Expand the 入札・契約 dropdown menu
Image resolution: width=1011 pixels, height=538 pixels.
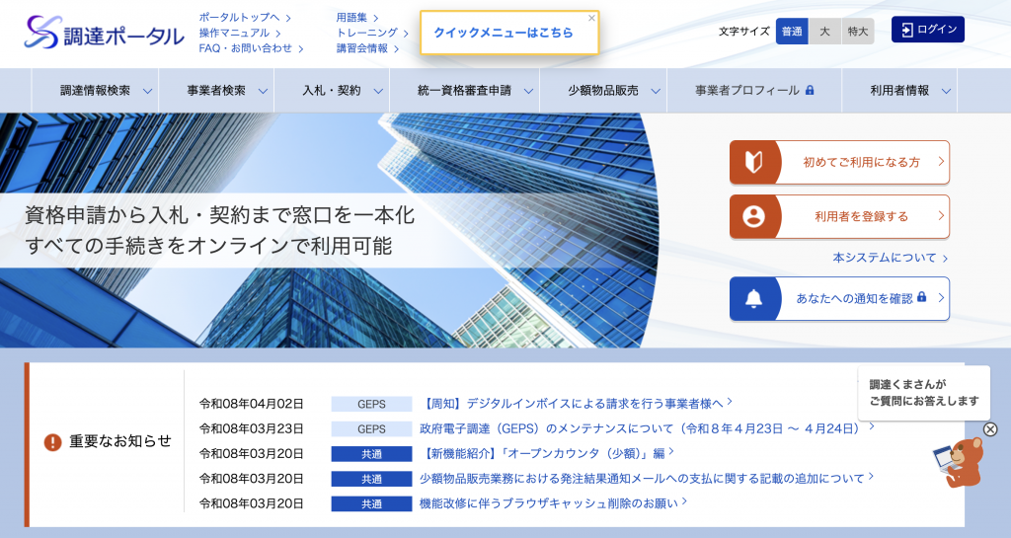tap(340, 91)
